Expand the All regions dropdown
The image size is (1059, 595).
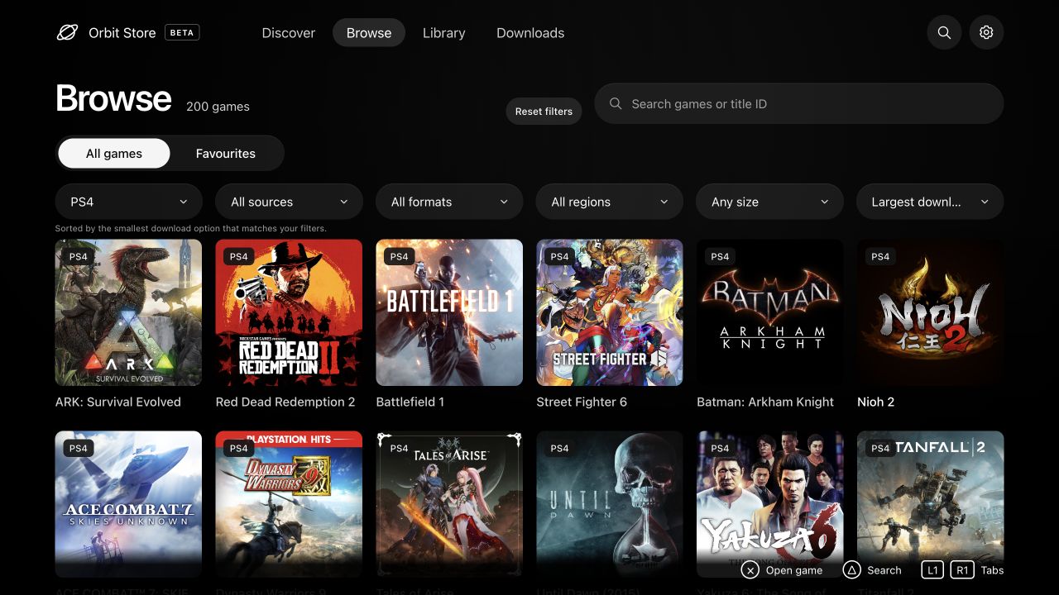pos(610,202)
